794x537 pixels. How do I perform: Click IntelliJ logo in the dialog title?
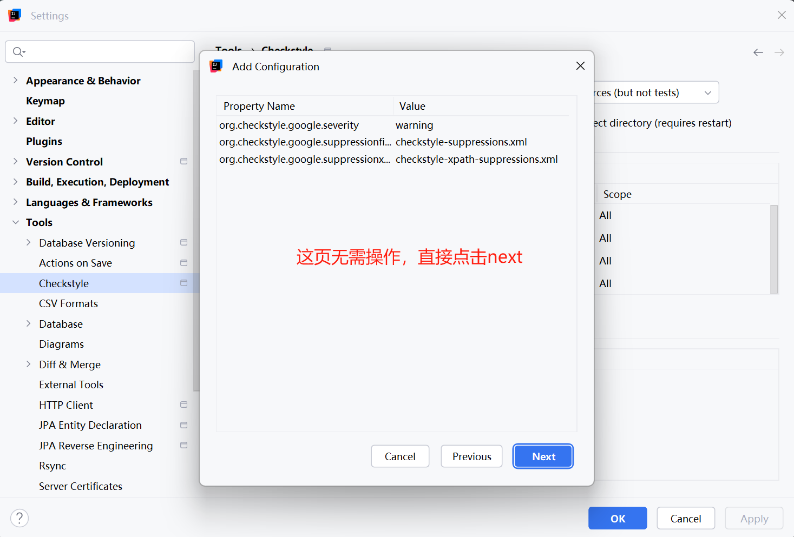216,66
